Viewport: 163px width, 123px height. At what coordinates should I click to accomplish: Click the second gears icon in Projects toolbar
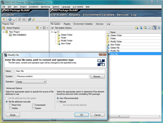pos(24,19)
